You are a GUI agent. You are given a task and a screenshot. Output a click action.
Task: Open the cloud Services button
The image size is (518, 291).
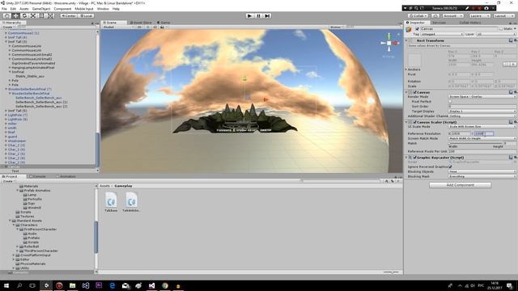[435, 16]
